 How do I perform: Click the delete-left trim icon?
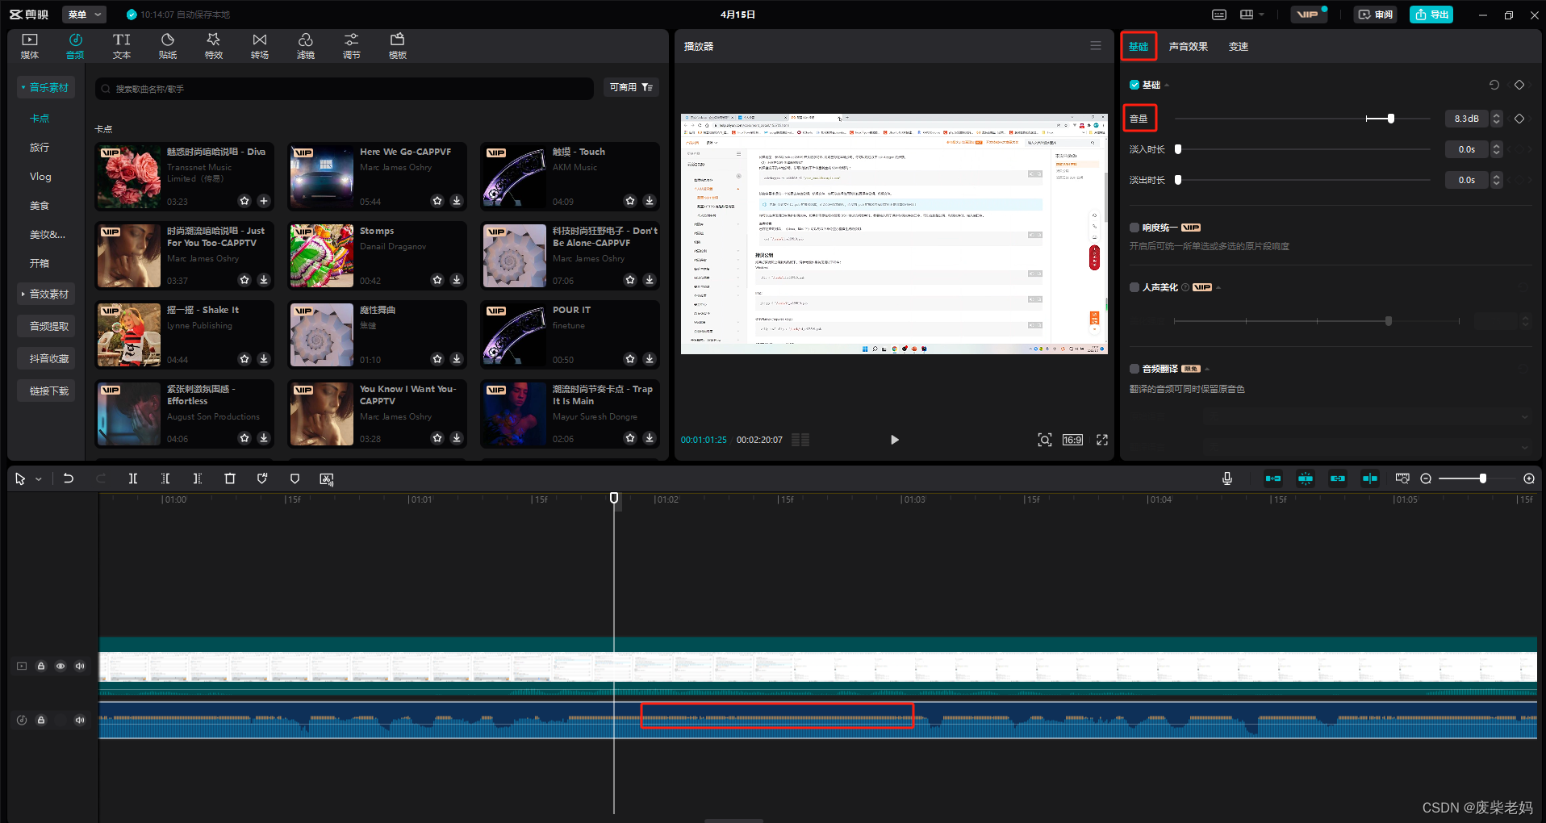tap(165, 478)
